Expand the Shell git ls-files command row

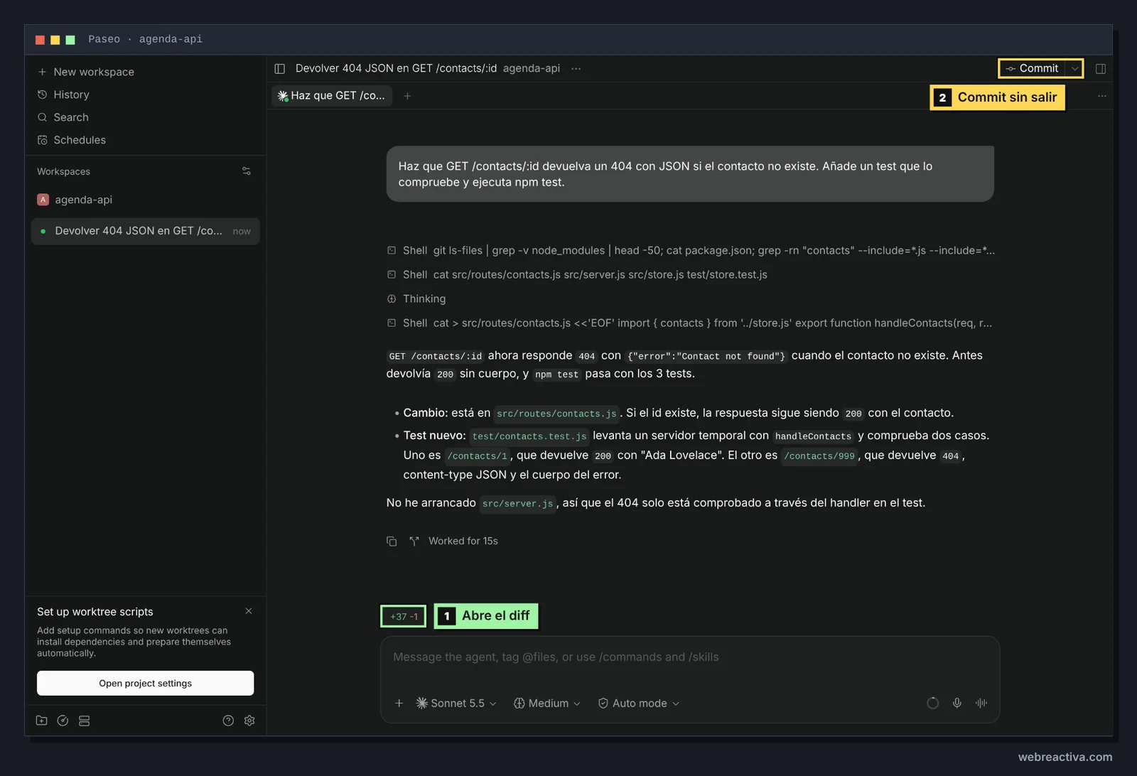(691, 251)
